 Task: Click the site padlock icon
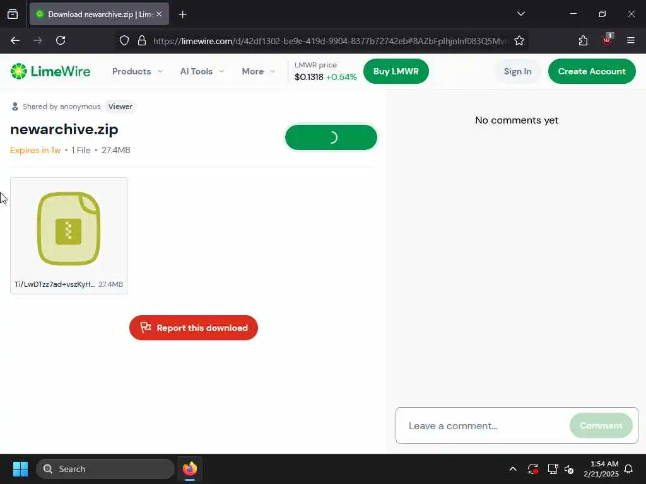(x=142, y=40)
